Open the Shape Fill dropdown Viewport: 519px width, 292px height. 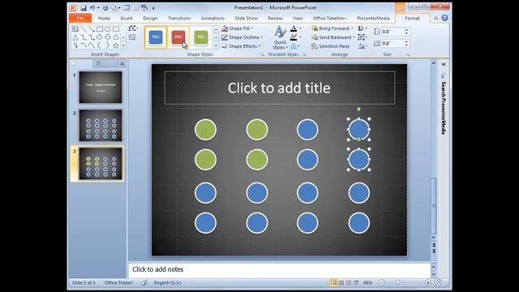click(x=238, y=28)
